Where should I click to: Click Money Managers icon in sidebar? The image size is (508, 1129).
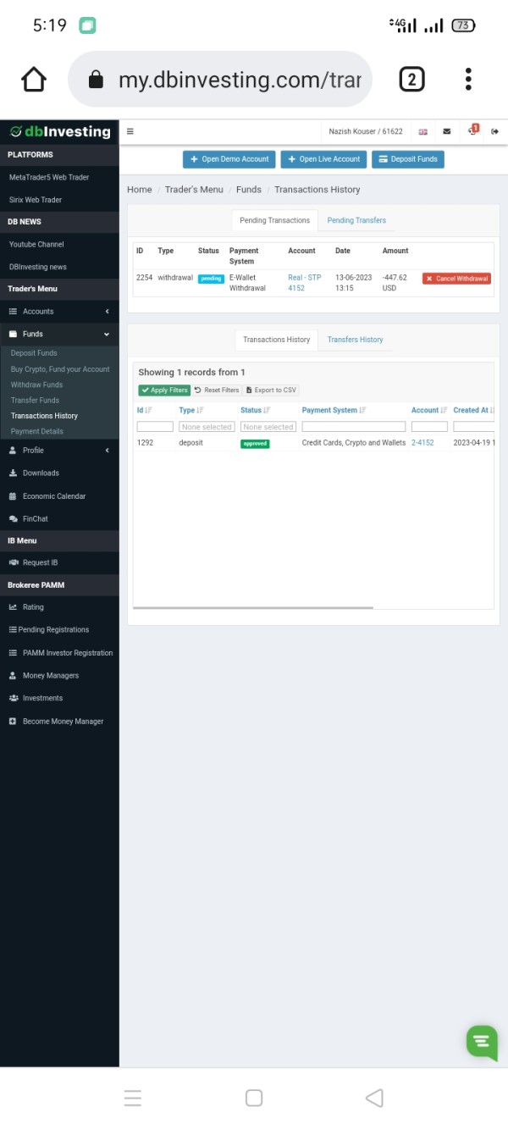point(13,676)
